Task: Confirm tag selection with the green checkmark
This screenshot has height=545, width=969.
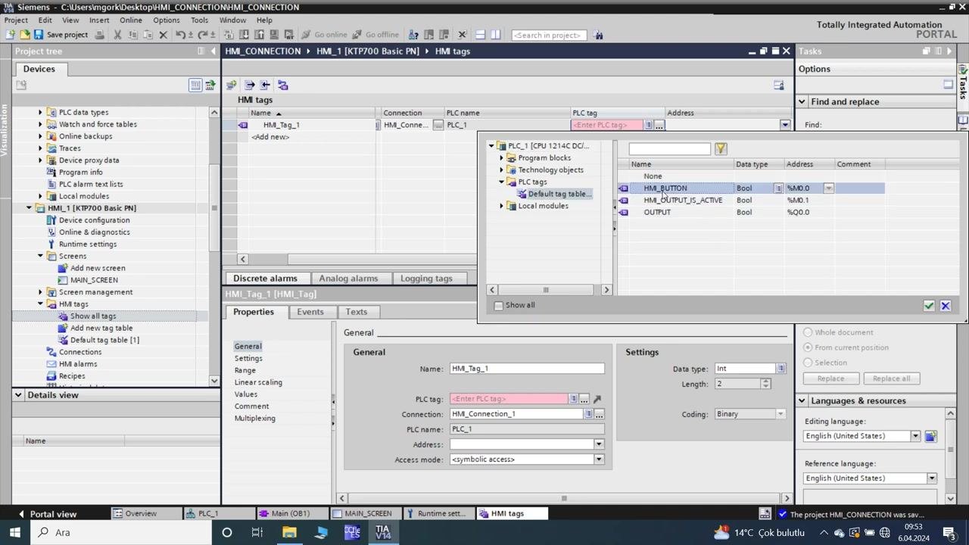Action: (x=929, y=305)
